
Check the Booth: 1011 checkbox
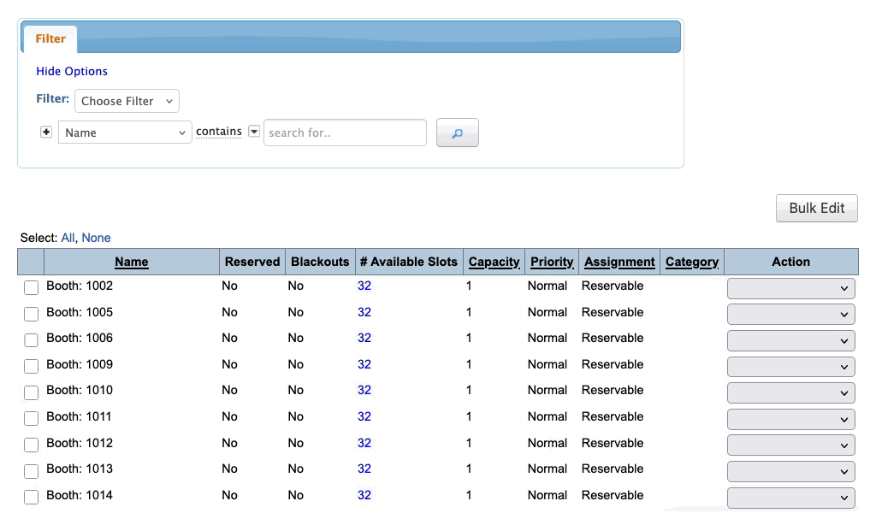click(32, 418)
